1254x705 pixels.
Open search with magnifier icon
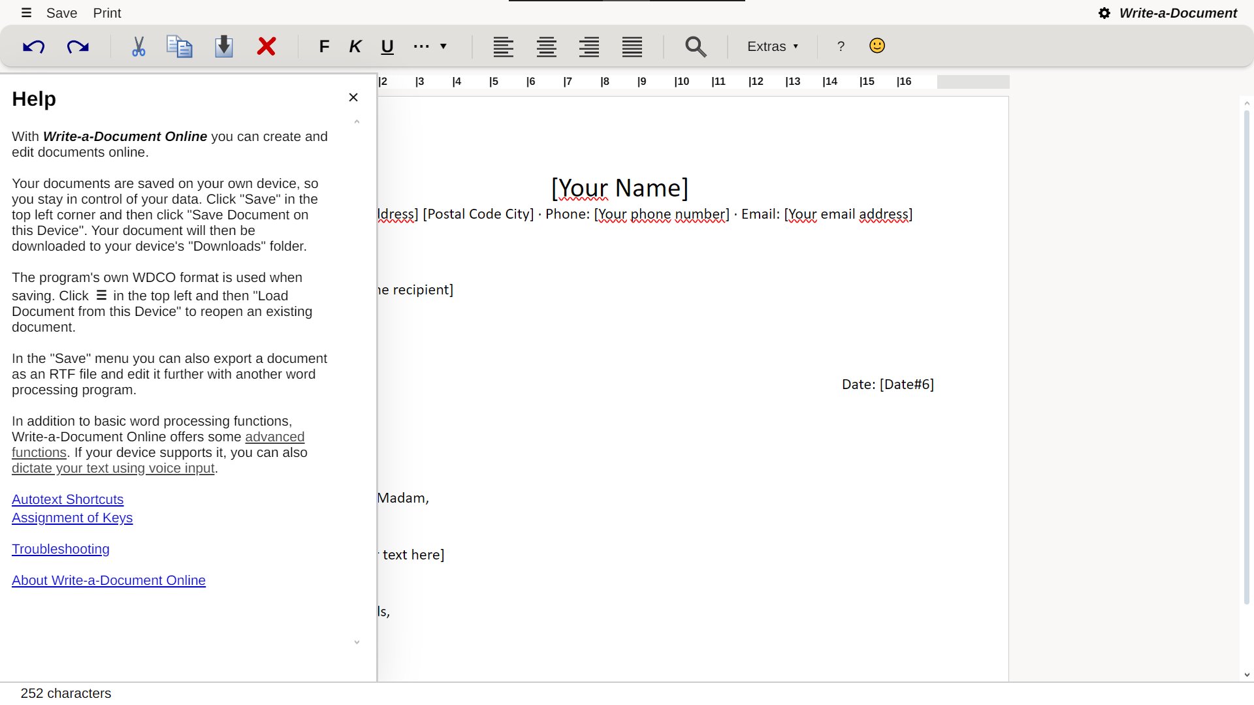click(696, 46)
